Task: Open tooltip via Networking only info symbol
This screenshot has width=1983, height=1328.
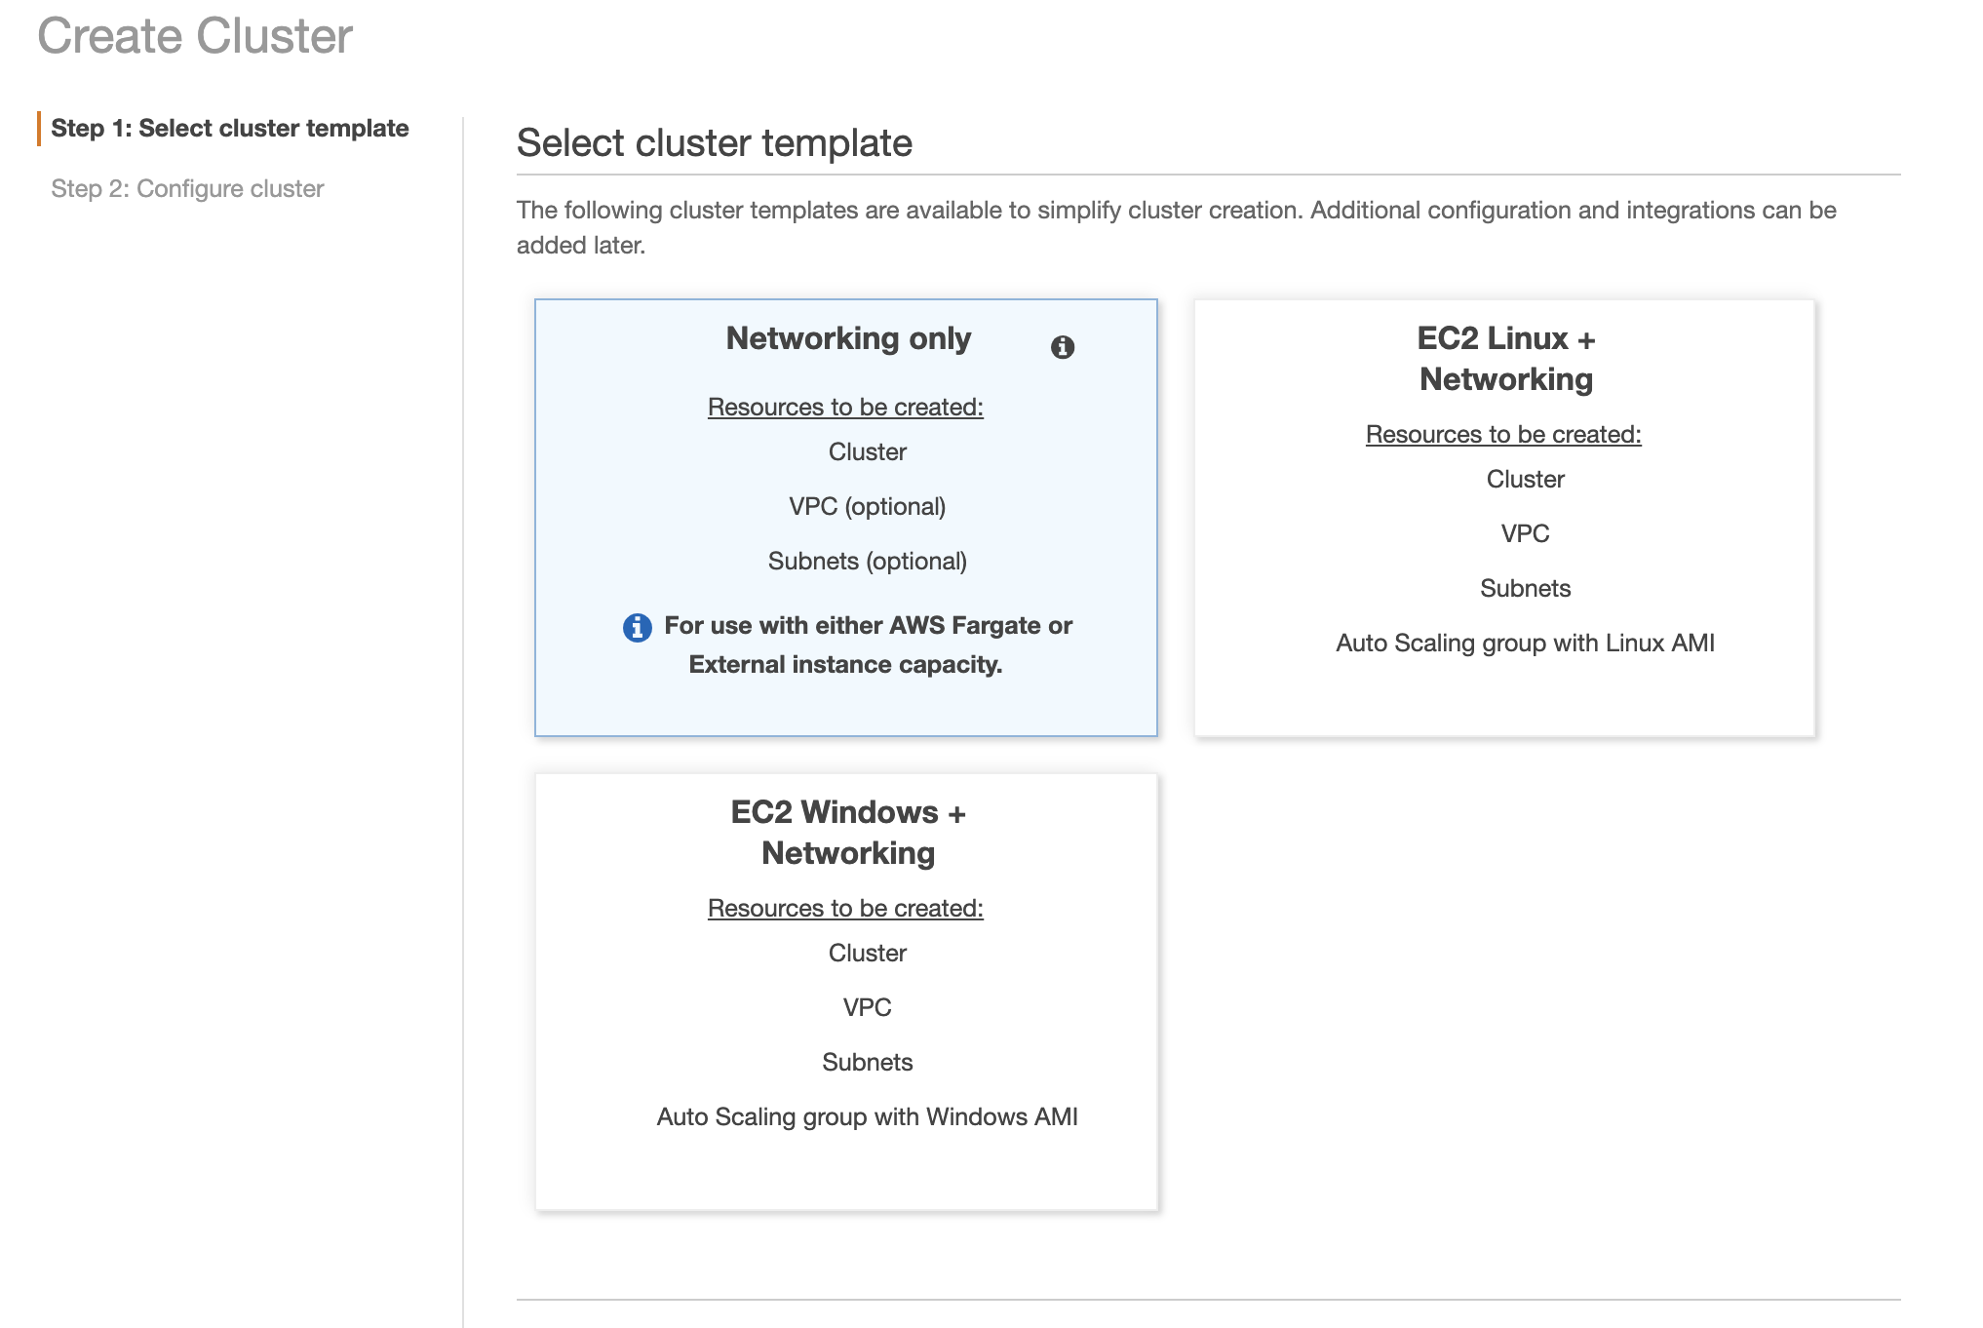Action: coord(1063,347)
